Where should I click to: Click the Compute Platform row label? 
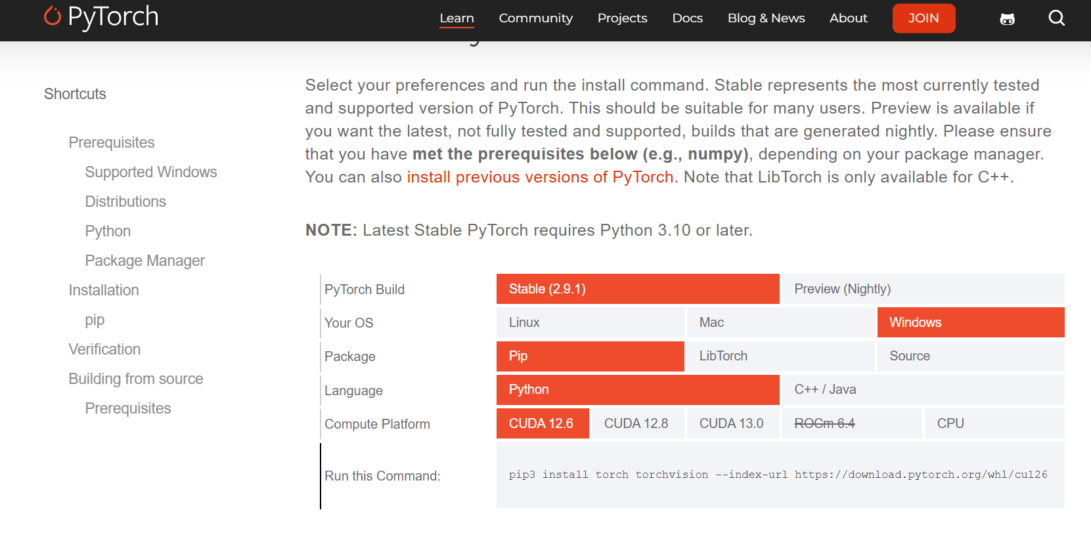click(377, 424)
